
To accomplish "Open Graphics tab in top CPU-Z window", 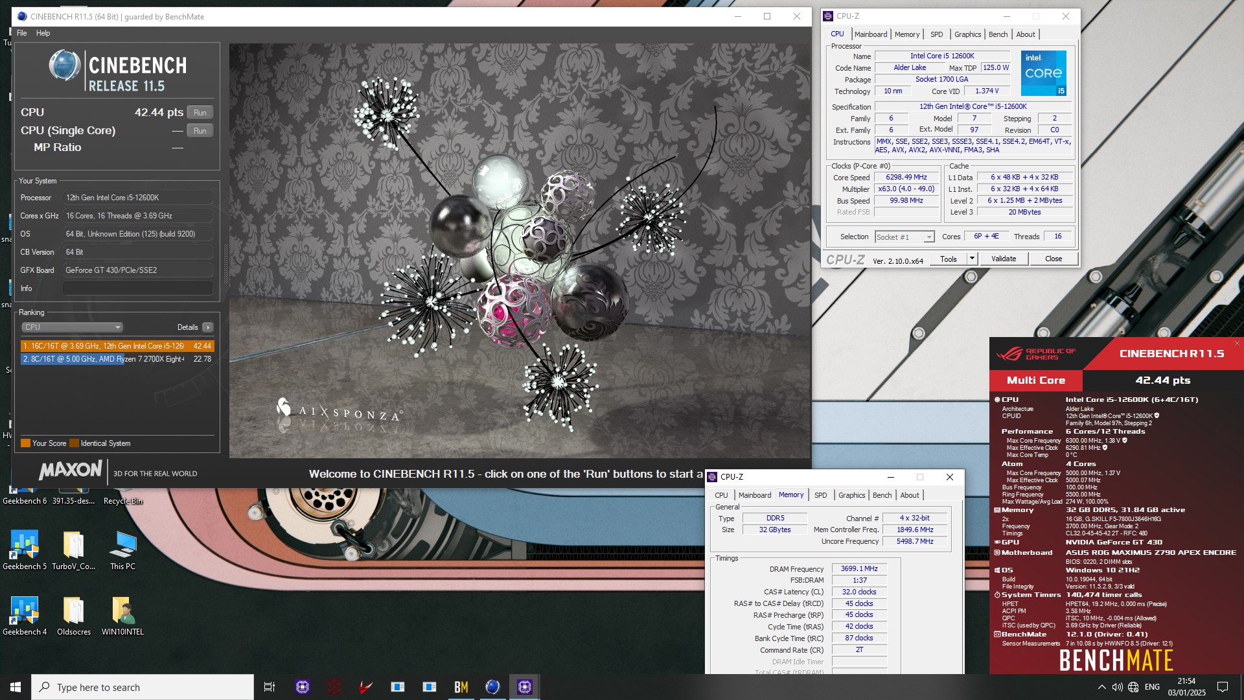I will tap(967, 34).
